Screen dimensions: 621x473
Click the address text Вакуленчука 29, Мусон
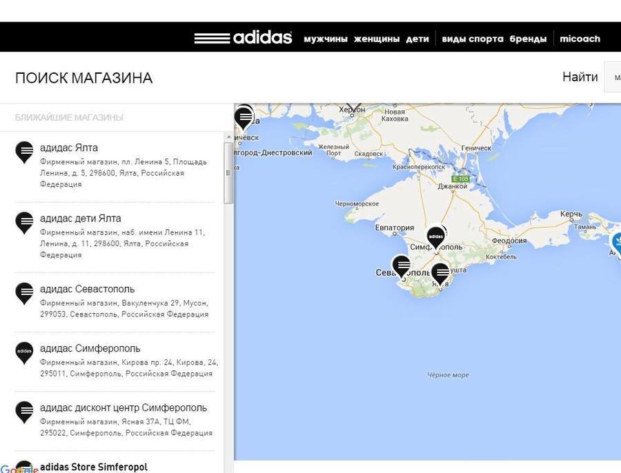pos(124,309)
